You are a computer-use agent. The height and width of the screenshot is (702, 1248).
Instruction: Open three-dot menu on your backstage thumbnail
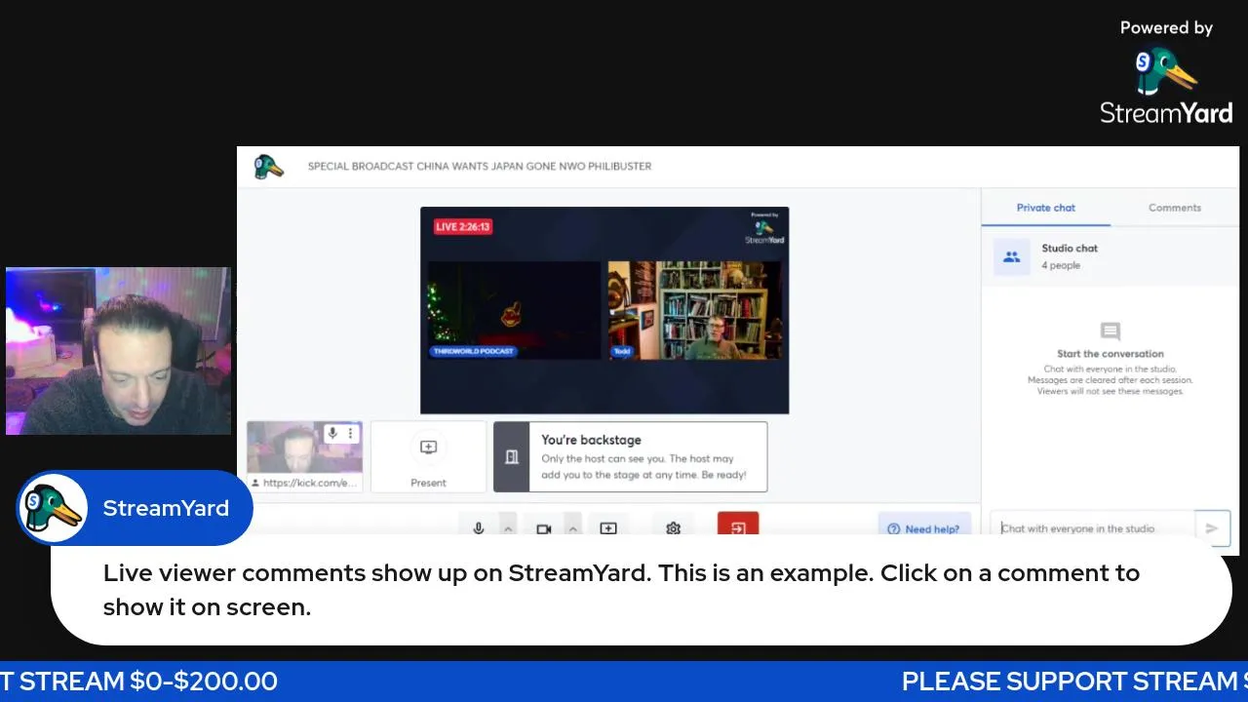tap(350, 433)
